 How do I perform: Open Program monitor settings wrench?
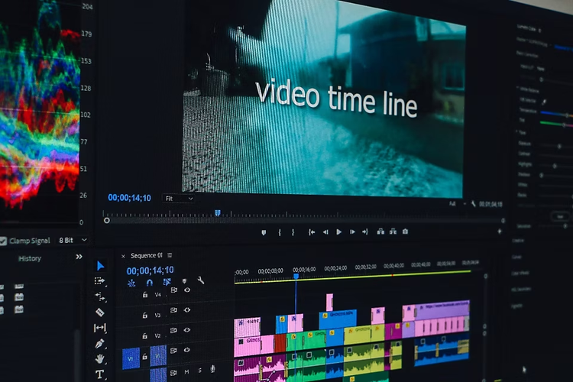[x=474, y=204]
